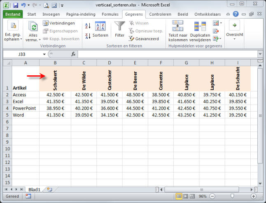
Task: Click the Undo arrow icon
Action: point(23,5)
